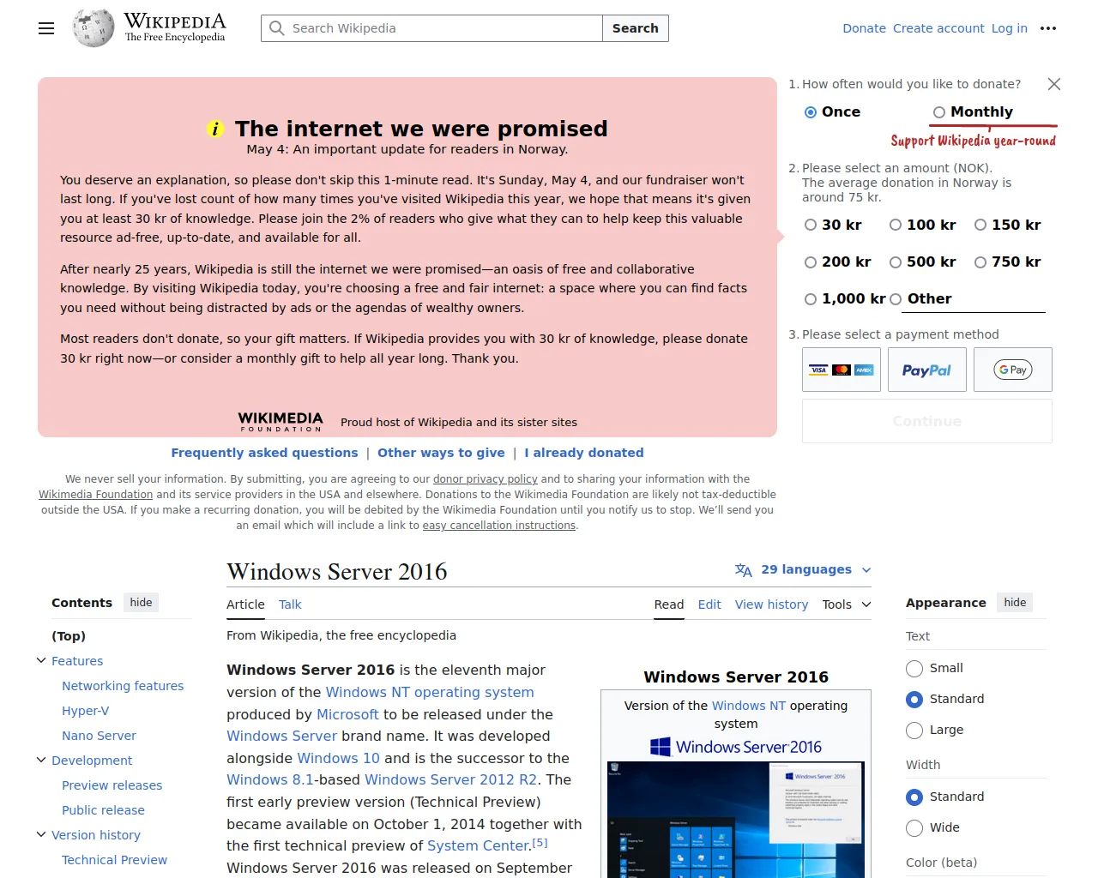Switch to the Talk tab
The height and width of the screenshot is (878, 1098).
pos(290,604)
